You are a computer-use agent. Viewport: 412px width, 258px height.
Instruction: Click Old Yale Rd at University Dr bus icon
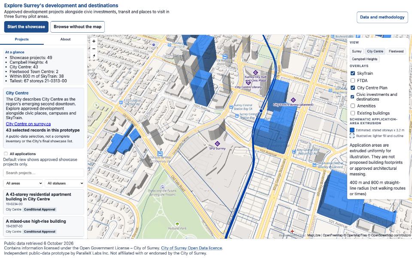pyautogui.click(x=160, y=154)
